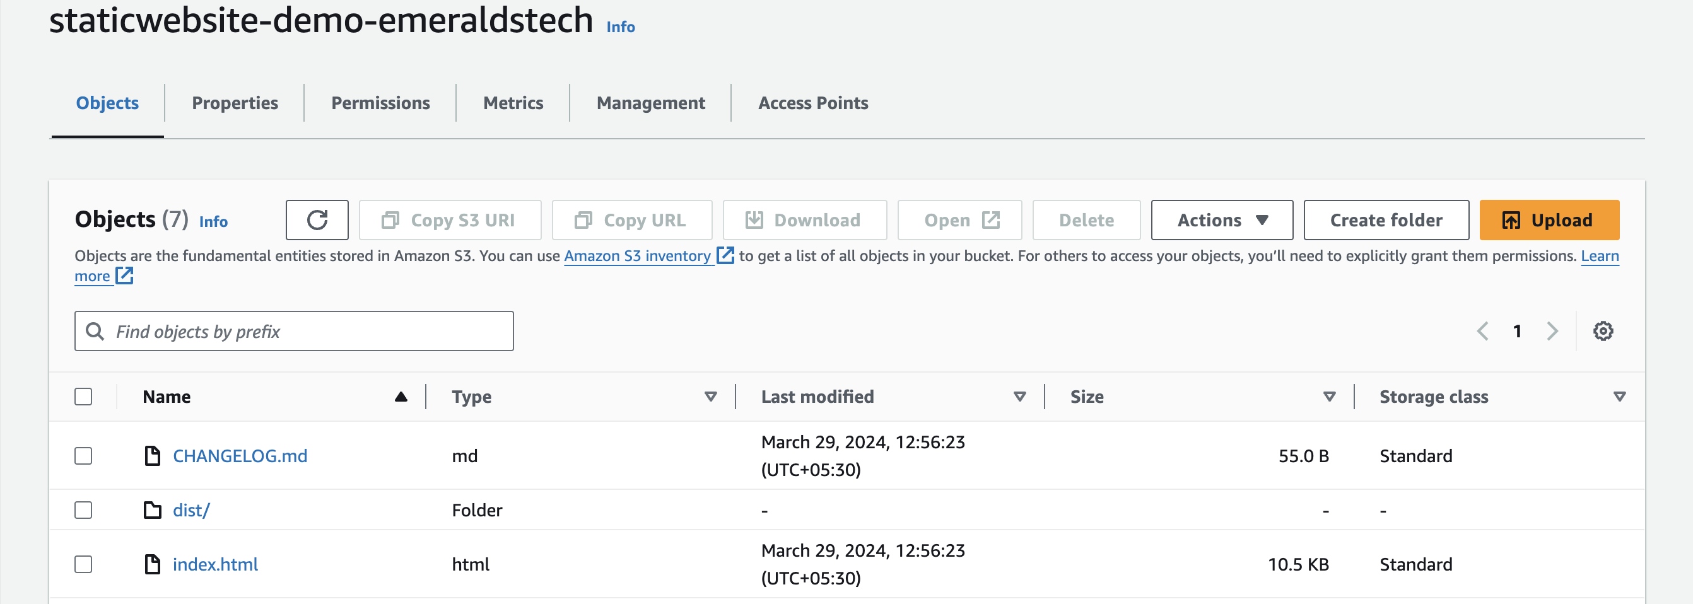This screenshot has width=1693, height=604.
Task: Click the refresh objects icon button
Action: click(x=317, y=220)
